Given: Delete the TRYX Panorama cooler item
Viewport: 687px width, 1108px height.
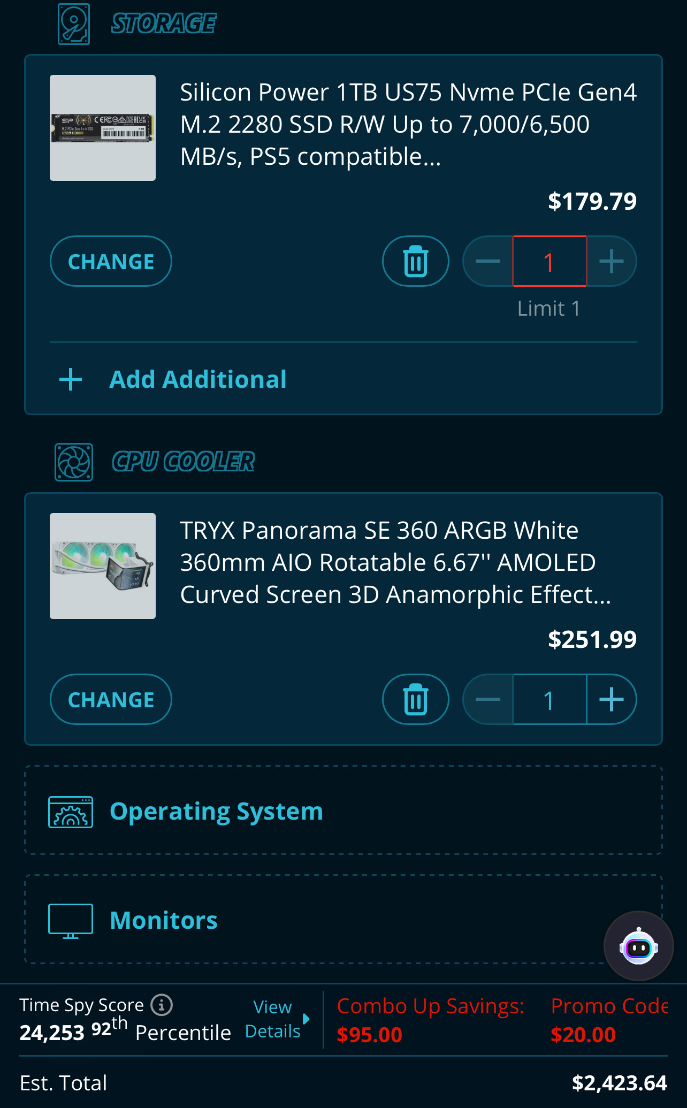Looking at the screenshot, I should tap(415, 699).
